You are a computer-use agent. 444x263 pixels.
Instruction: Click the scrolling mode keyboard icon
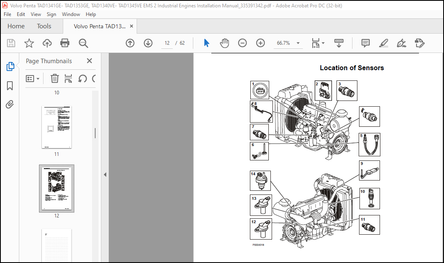[x=339, y=43]
